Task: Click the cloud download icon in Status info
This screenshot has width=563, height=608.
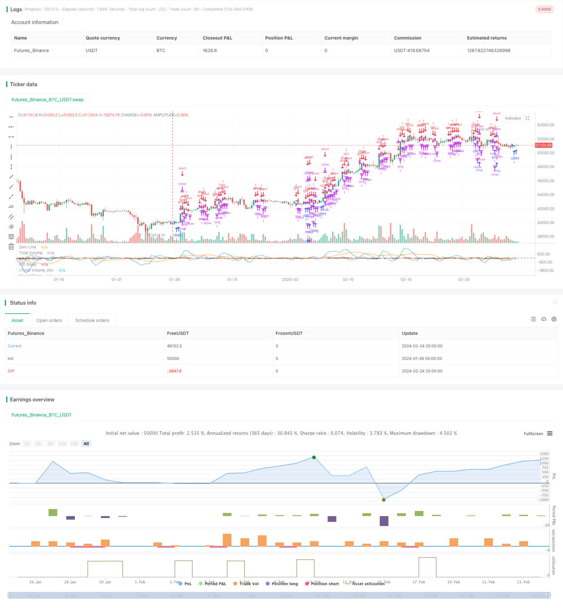Action: pos(544,319)
